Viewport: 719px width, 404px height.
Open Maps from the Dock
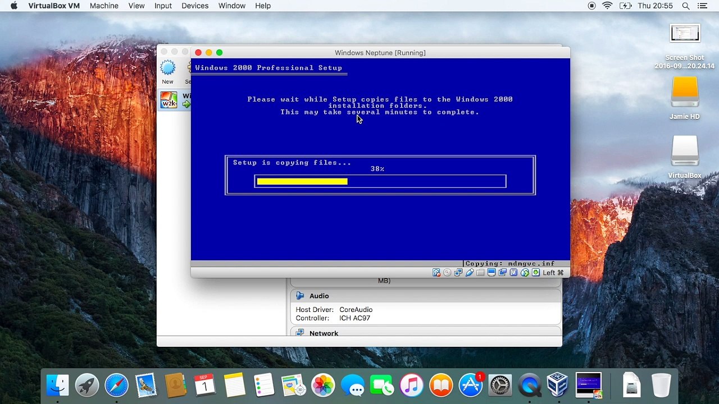[293, 385]
